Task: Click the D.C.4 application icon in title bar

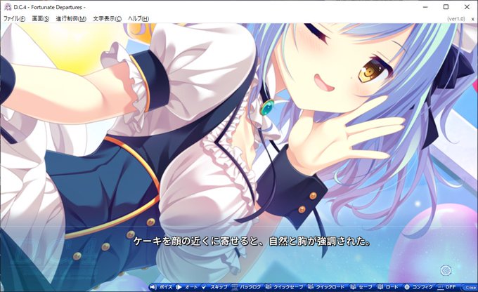Action: (x=7, y=7)
